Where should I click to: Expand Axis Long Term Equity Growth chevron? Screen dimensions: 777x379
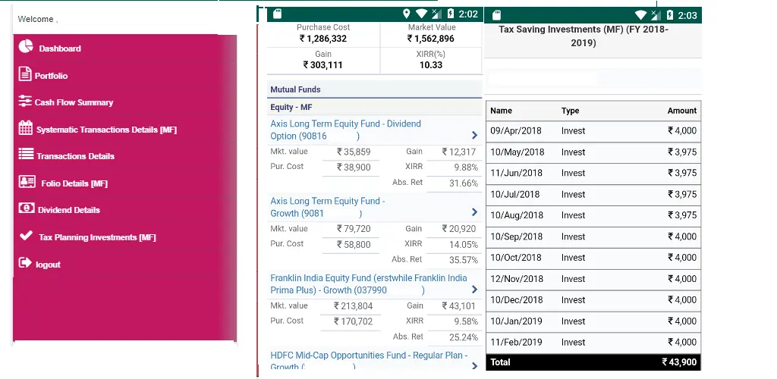point(475,212)
